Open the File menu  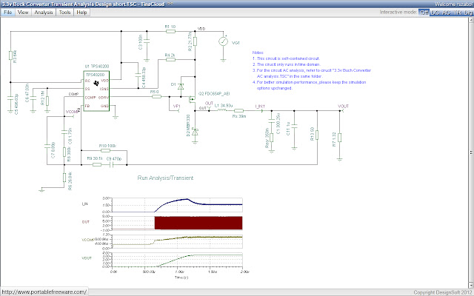point(9,13)
